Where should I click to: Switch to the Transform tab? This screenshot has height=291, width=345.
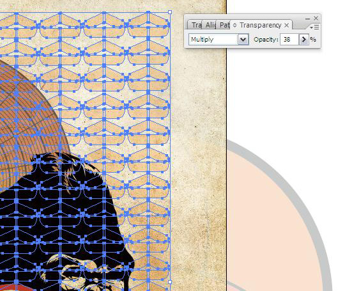click(x=195, y=25)
